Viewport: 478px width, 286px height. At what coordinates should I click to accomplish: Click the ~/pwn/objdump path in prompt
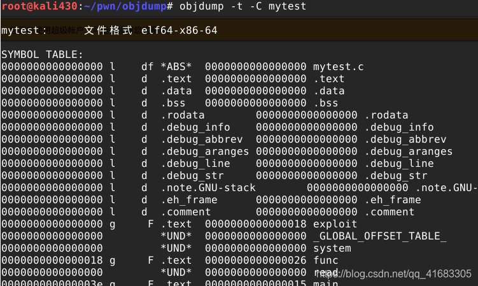pos(125,6)
